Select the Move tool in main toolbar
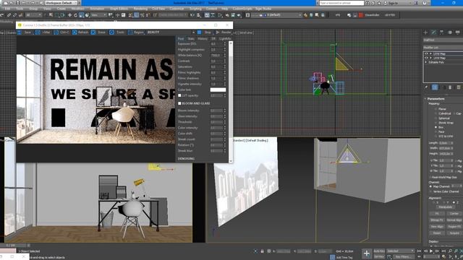Screen dimensions: 463x260 pos(69,15)
